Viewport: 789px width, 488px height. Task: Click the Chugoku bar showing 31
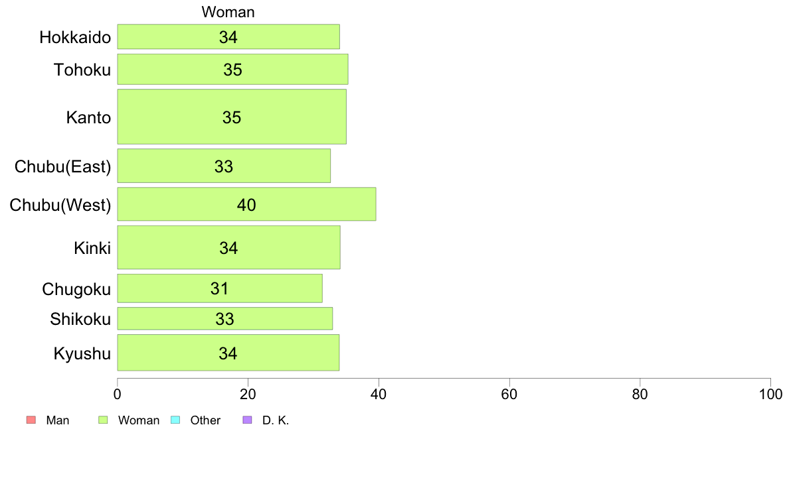click(220, 288)
